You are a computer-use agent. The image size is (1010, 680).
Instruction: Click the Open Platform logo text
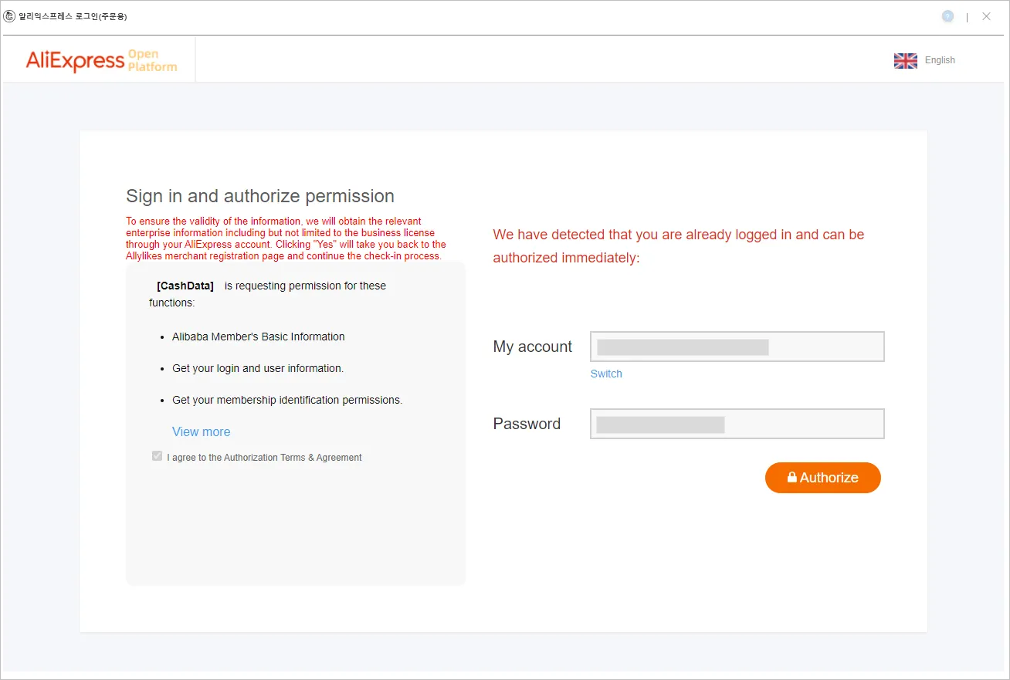(152, 60)
